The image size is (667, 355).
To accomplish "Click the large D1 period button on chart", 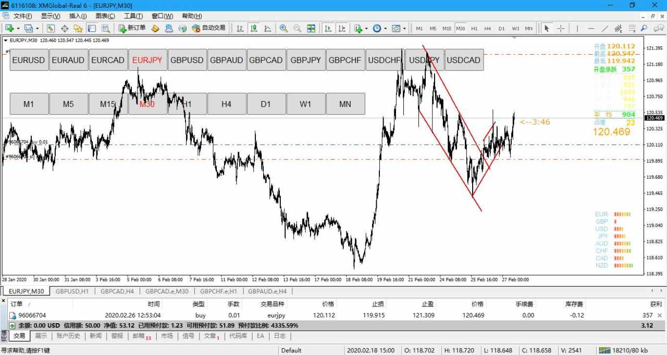I will (266, 104).
